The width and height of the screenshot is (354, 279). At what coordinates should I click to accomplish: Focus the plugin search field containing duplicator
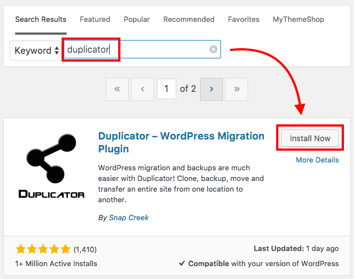point(142,49)
